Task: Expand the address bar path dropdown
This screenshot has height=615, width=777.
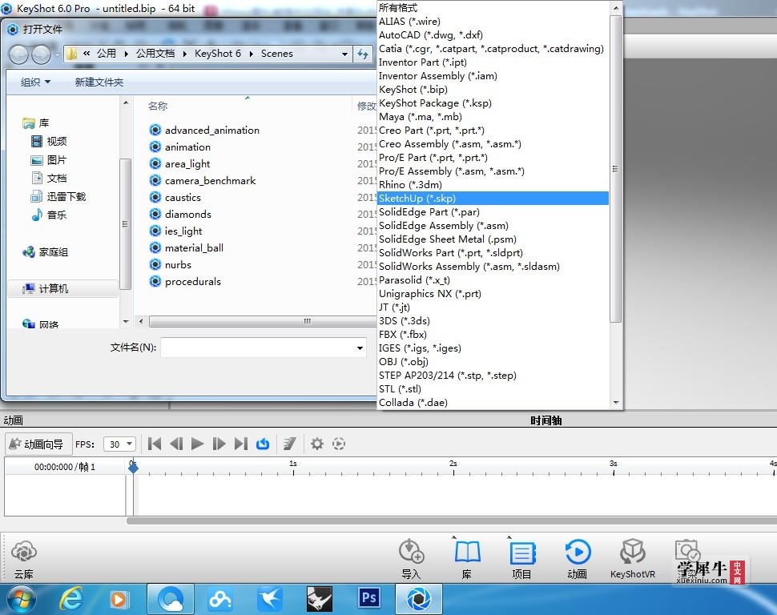Action: click(344, 54)
